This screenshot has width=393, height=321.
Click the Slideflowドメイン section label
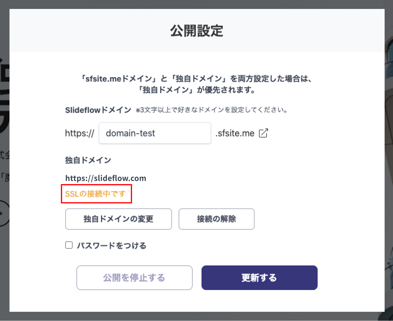point(98,110)
